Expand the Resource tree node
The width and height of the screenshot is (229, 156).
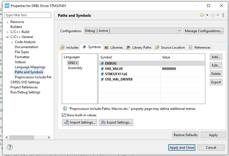(8, 22)
